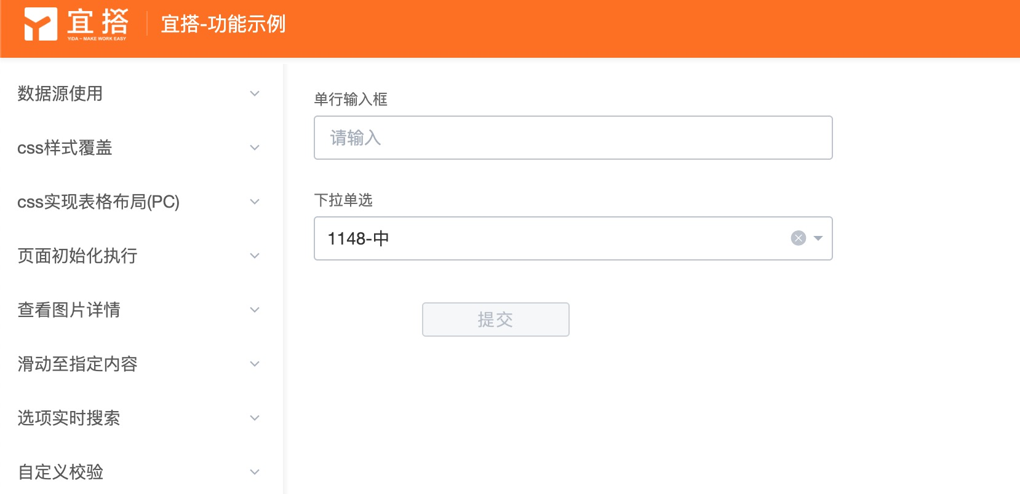The image size is (1020, 494).
Task: Open the 自定义校验 menu item
Action: (x=60, y=472)
